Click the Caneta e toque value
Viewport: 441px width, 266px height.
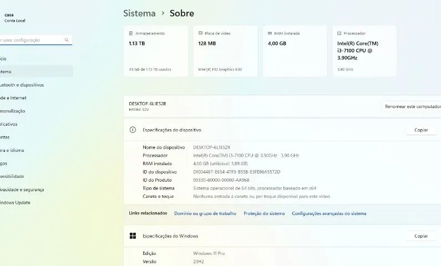261,196
